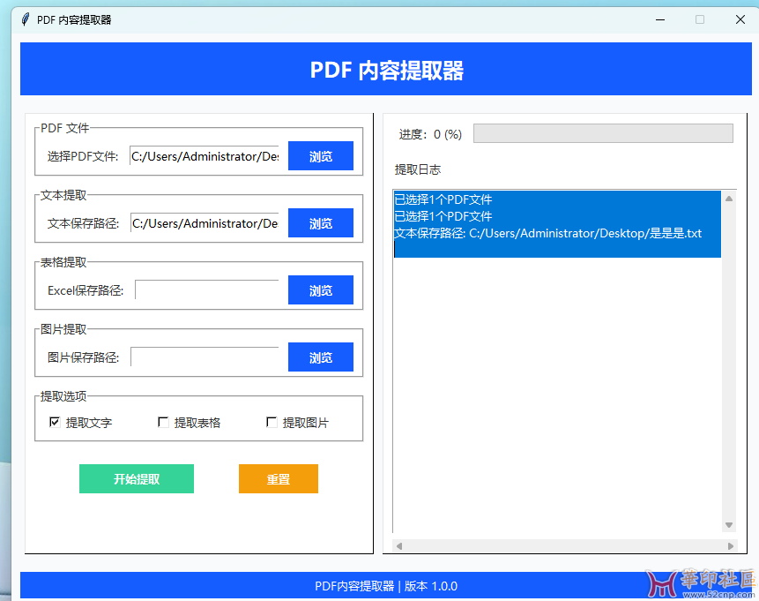Viewport: 759px width, 601px height.
Task: Enable the 提取表格 checkbox
Action: click(x=163, y=423)
